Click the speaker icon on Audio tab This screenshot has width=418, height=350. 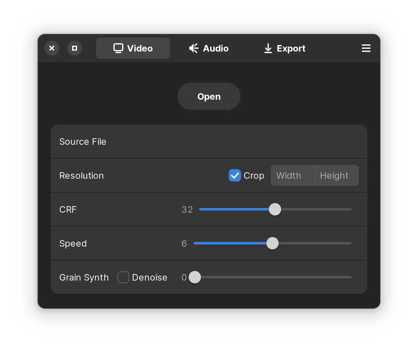(x=194, y=48)
